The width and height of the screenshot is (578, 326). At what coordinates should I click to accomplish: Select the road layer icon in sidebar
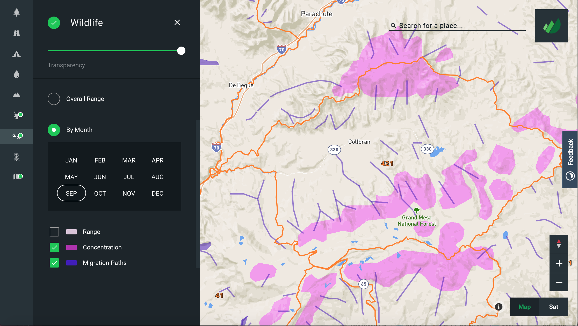tap(17, 33)
